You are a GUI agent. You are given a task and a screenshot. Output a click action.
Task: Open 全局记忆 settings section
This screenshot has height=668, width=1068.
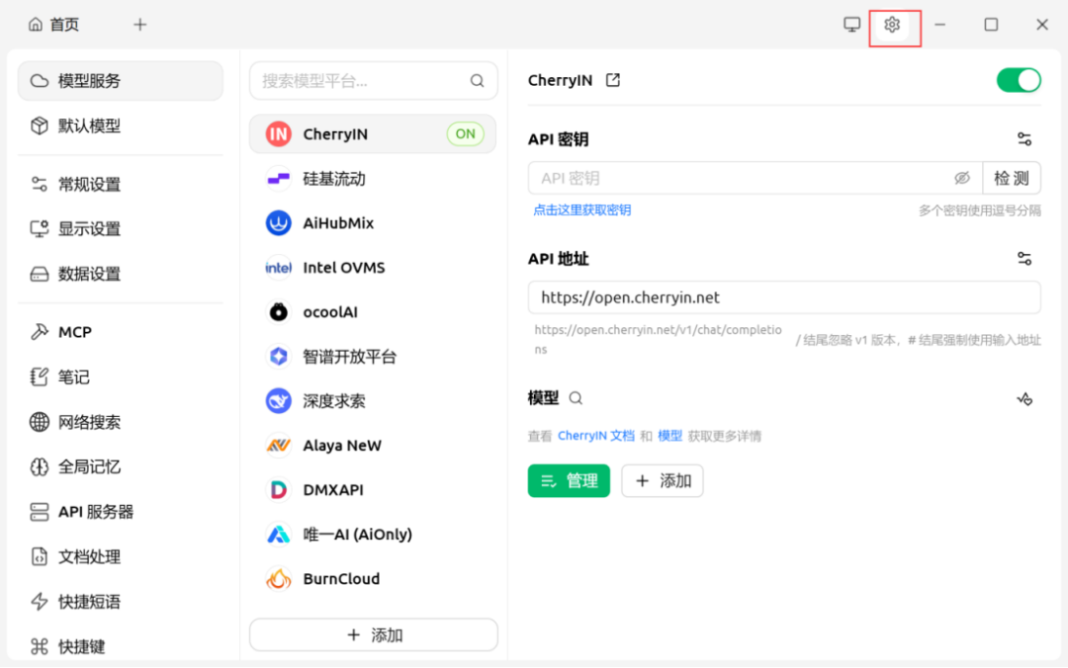pos(121,467)
